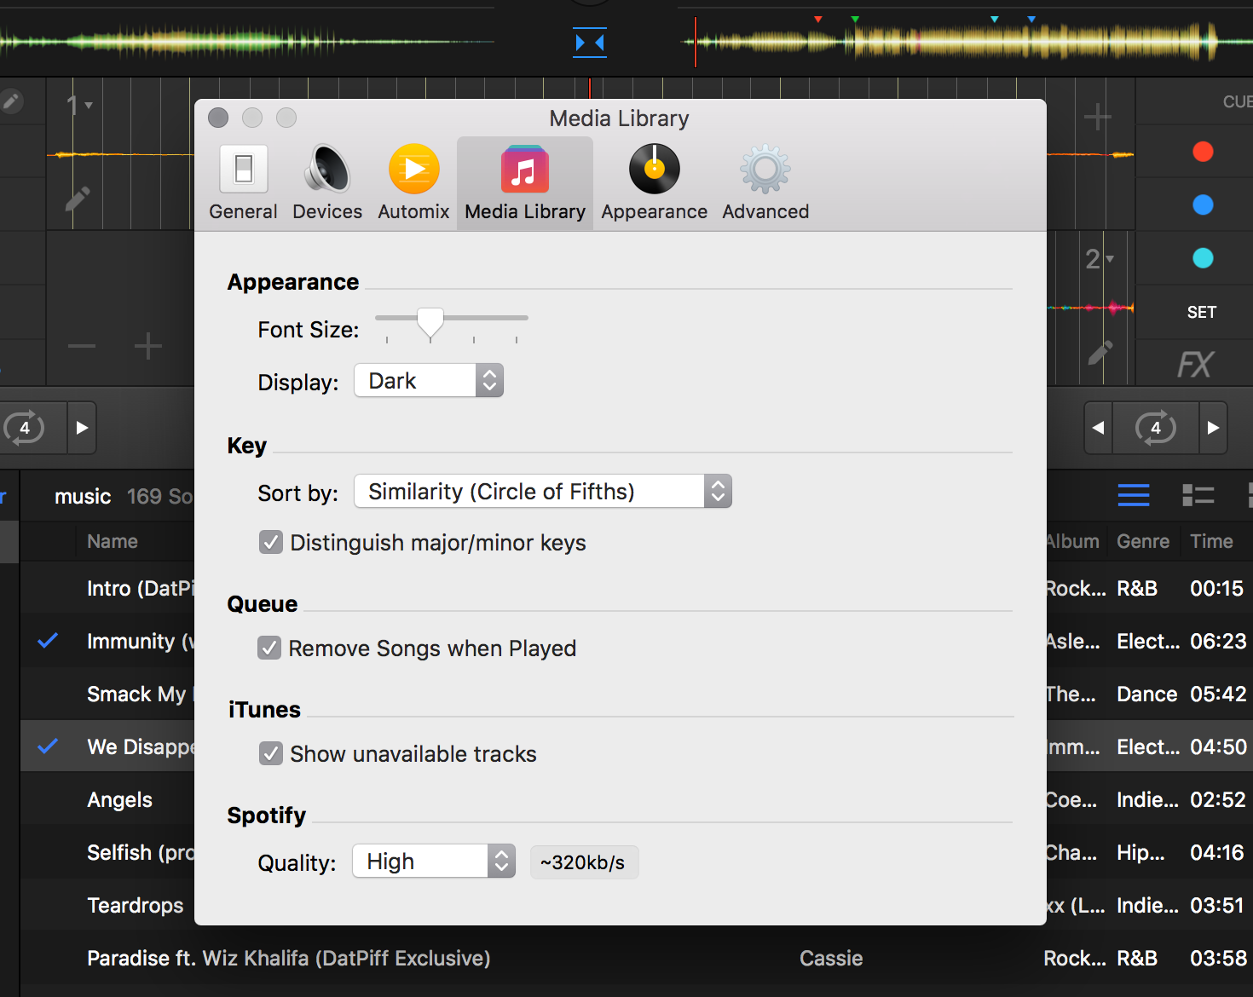Viewport: 1253px width, 997px height.
Task: Click the Cassie artist cell
Action: tap(831, 959)
